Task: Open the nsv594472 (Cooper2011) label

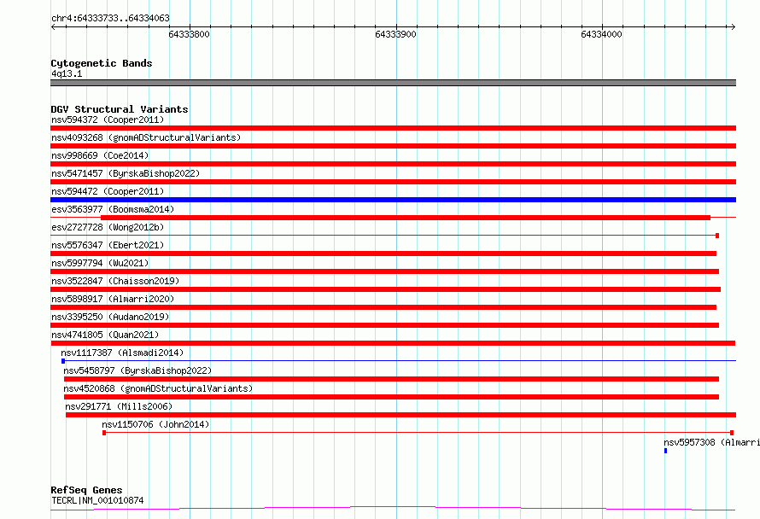Action: [108, 191]
